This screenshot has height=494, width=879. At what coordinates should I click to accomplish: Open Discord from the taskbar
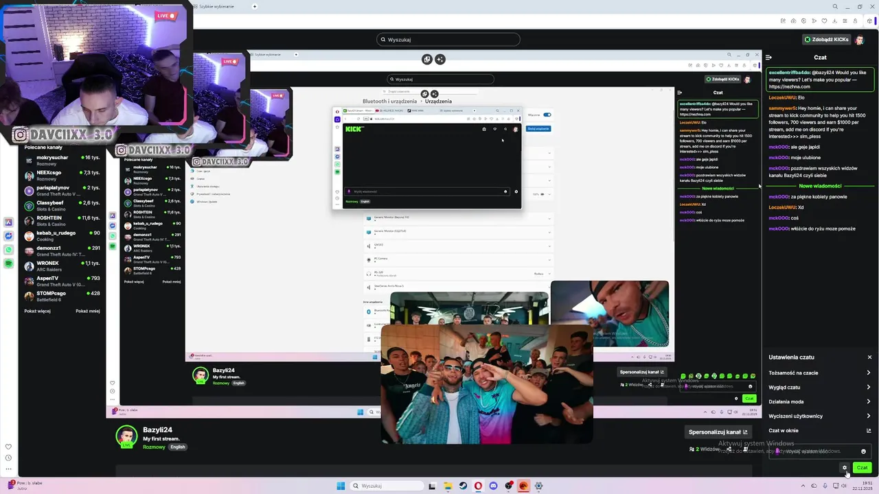click(493, 486)
